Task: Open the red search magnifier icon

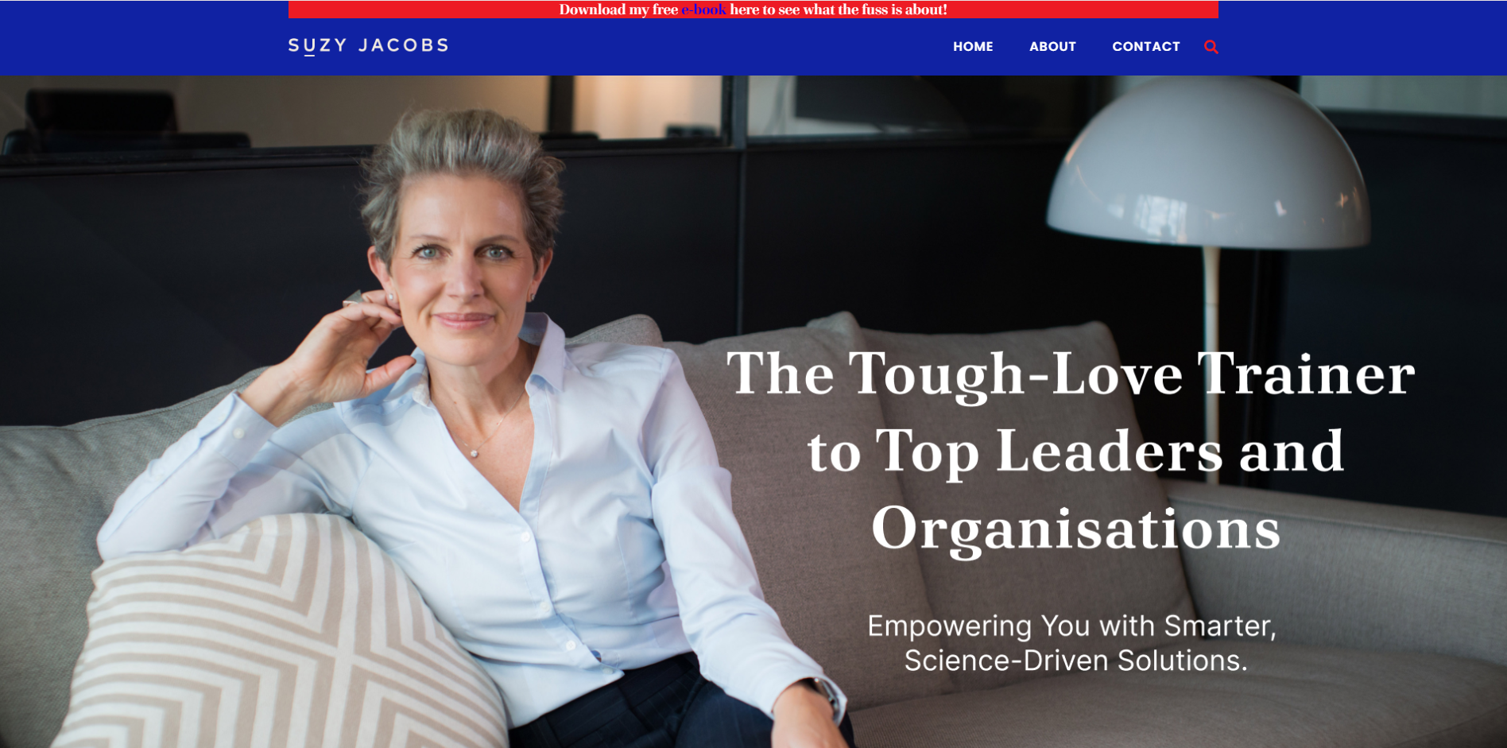Action: tap(1211, 47)
